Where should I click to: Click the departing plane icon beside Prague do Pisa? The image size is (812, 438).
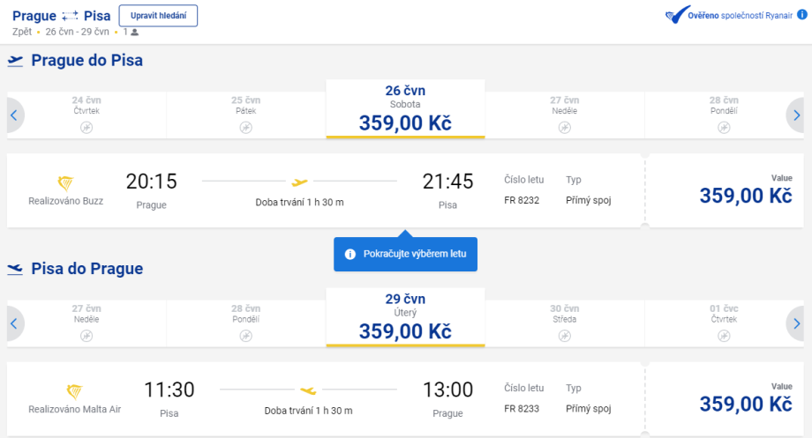16,61
